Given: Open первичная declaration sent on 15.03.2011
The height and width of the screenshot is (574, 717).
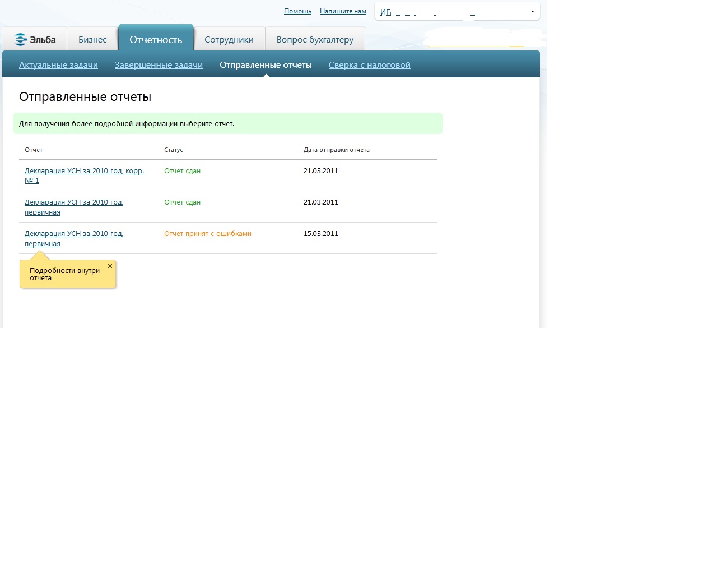Looking at the screenshot, I should click(73, 234).
